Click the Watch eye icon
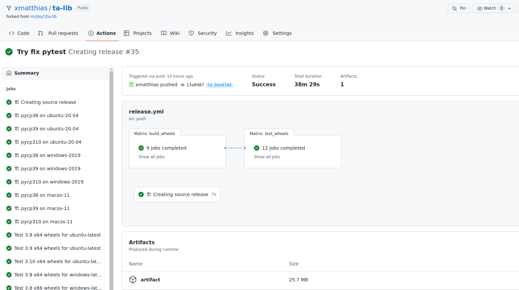 480,8
